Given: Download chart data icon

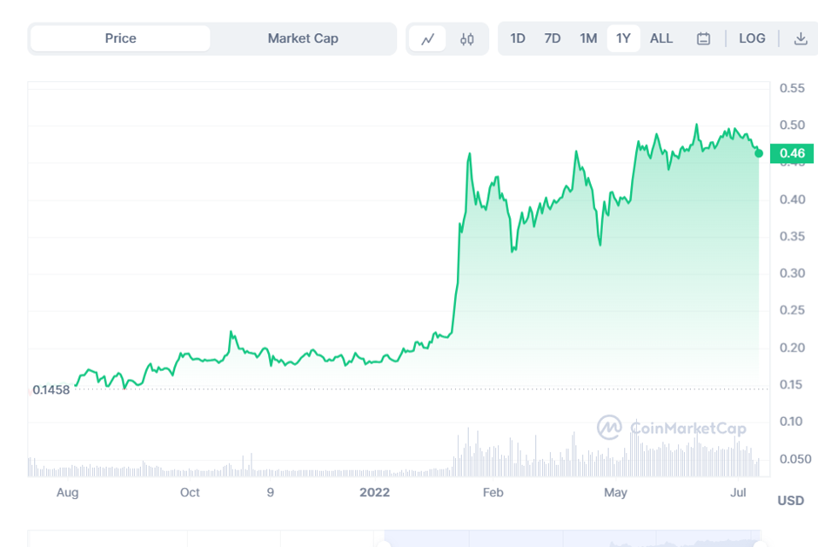Looking at the screenshot, I should (800, 38).
